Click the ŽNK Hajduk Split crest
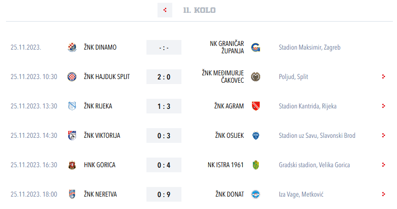 [x=72, y=77]
